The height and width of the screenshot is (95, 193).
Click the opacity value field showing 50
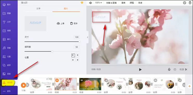(77, 47)
